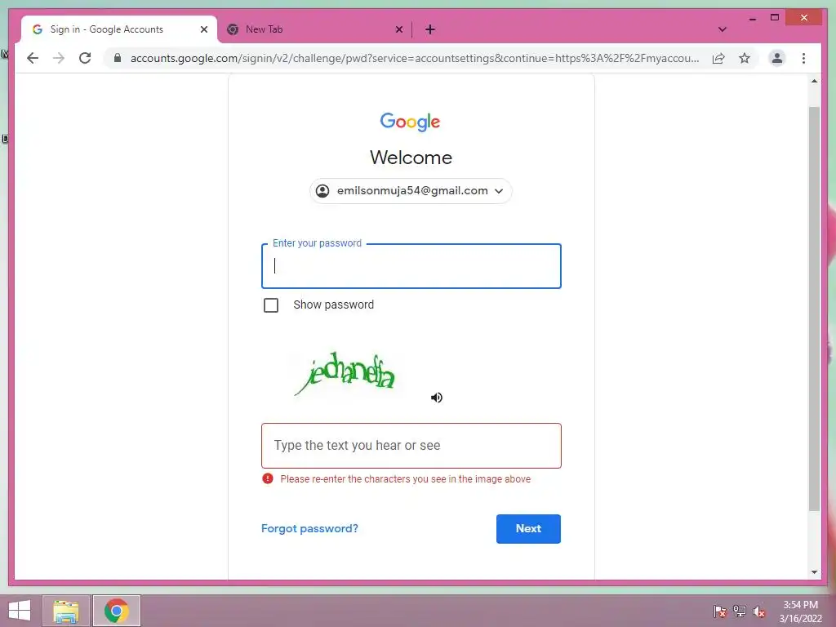Click the network icon in system tray
Viewport: 836px width, 627px height.
pyautogui.click(x=740, y=611)
